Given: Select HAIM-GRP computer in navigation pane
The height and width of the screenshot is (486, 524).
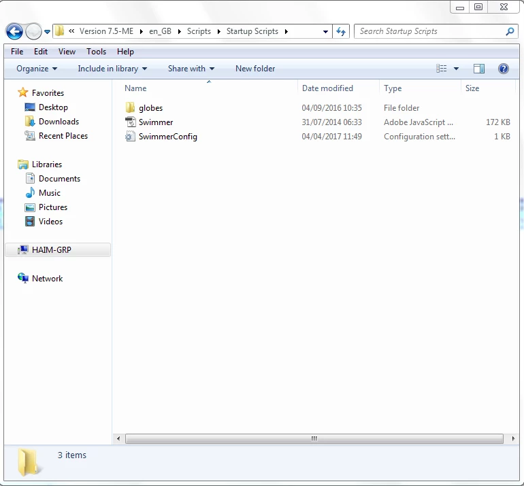Looking at the screenshot, I should coord(58,249).
